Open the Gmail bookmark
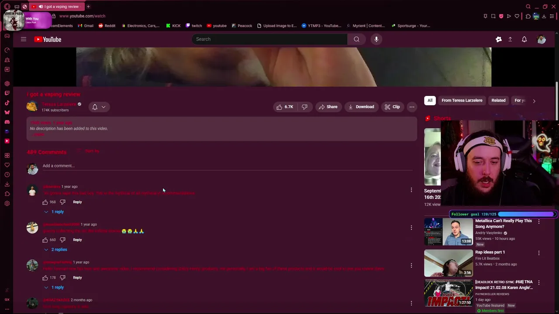This screenshot has width=559, height=314. [x=86, y=26]
